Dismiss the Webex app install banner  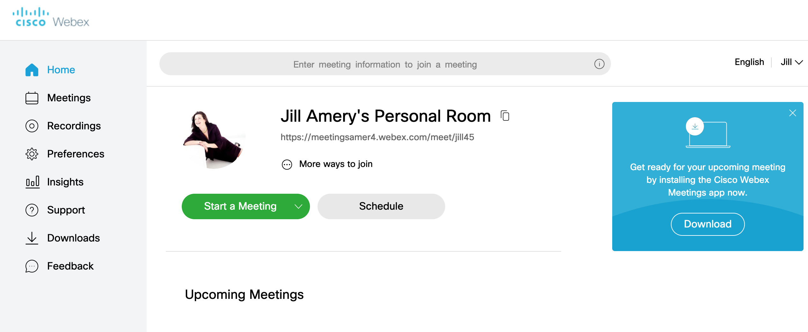tap(792, 113)
